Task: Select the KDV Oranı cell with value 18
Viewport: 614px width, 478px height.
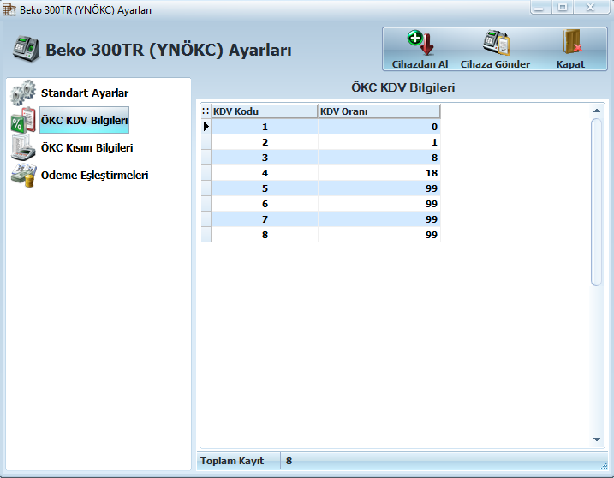Action: pos(379,173)
